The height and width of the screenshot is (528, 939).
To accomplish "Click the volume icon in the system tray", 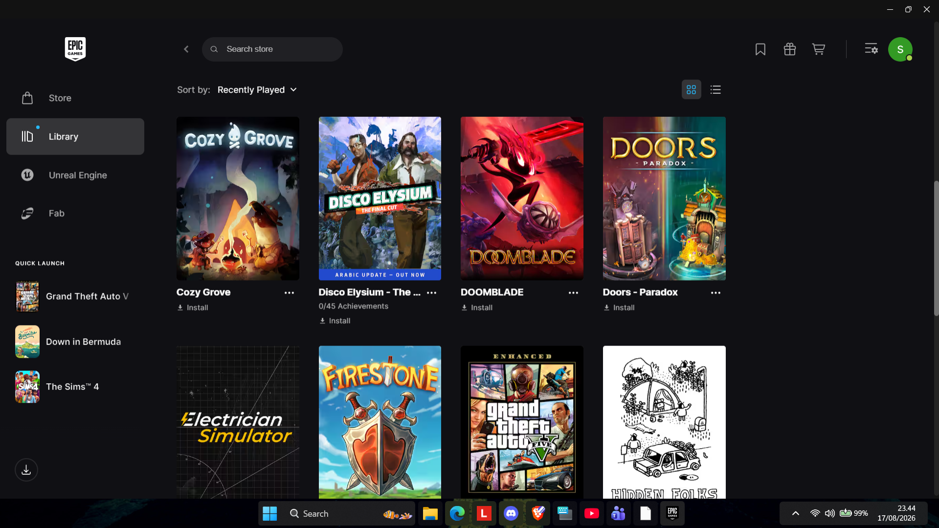I will 830,513.
